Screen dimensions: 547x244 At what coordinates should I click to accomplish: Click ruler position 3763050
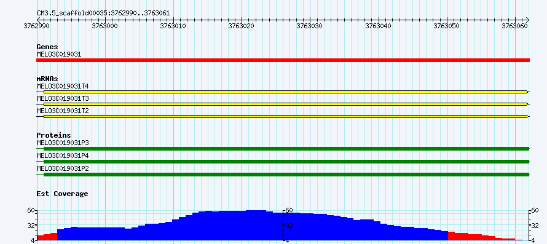tap(447, 26)
